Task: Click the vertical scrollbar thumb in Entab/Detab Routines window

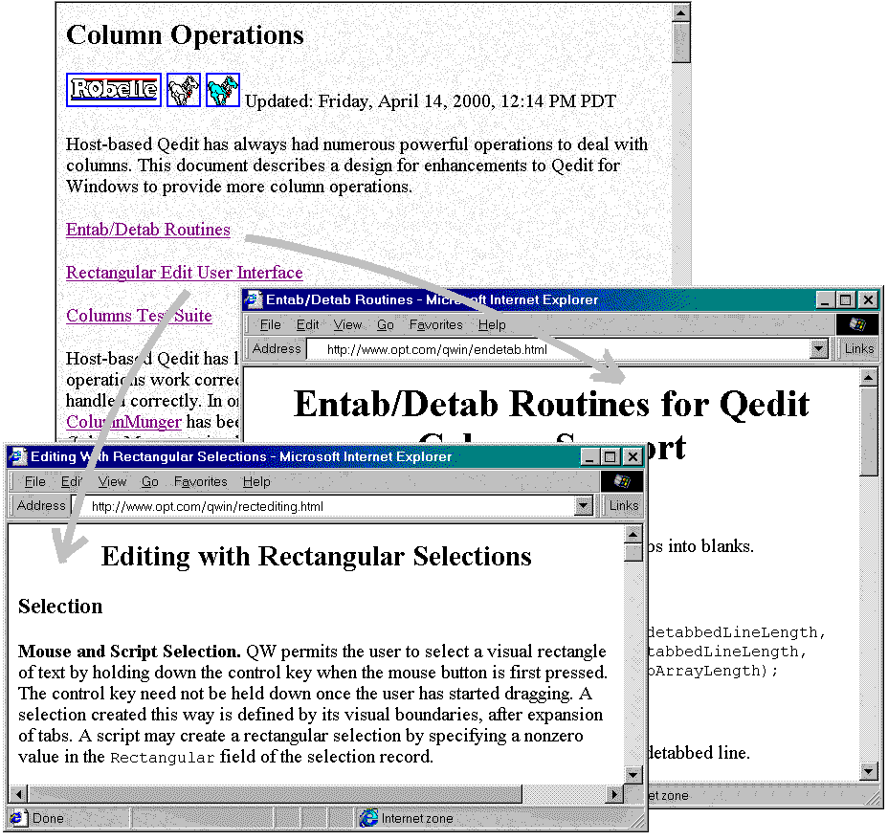Action: click(868, 431)
